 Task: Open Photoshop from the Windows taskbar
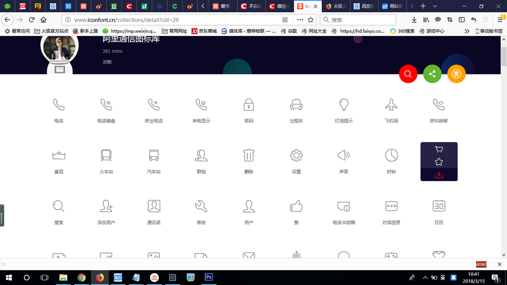click(208, 277)
